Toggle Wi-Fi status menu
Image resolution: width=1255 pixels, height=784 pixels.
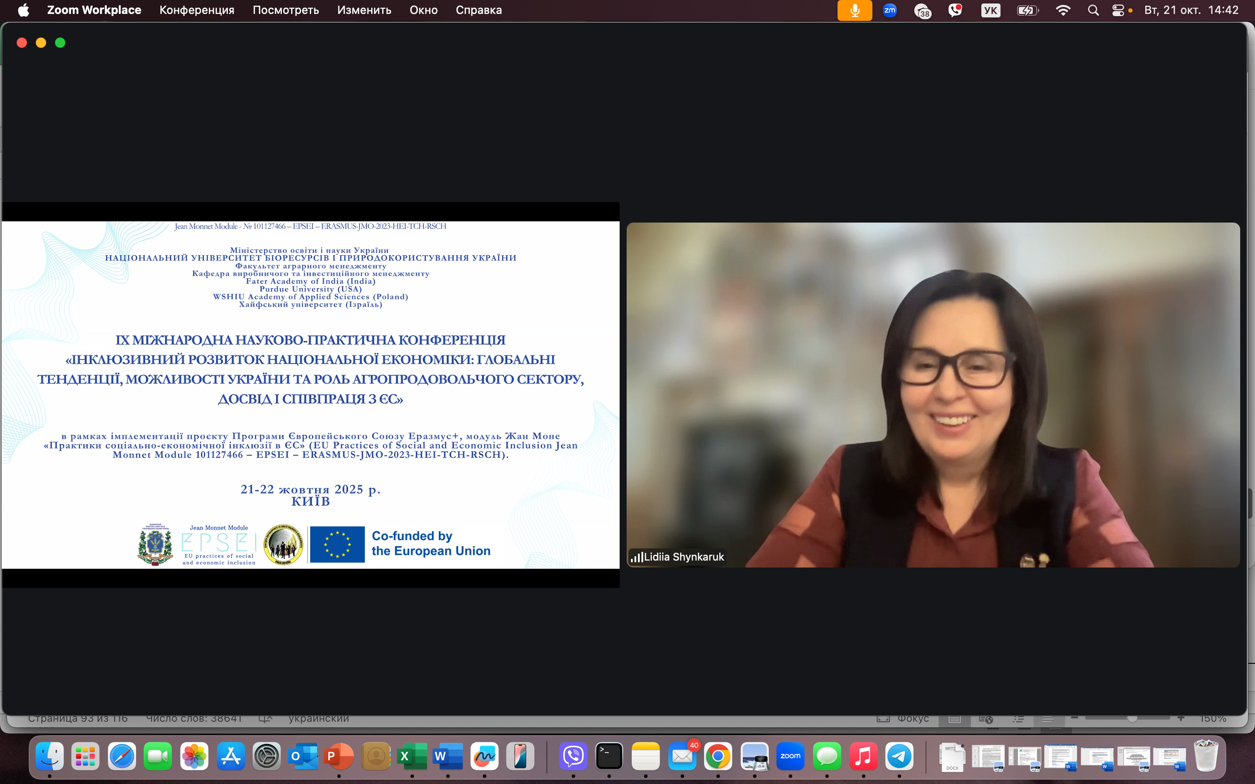pyautogui.click(x=1062, y=10)
